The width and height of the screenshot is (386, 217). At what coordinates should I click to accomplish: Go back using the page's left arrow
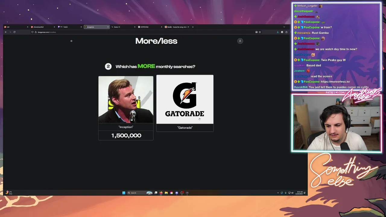click(71, 41)
